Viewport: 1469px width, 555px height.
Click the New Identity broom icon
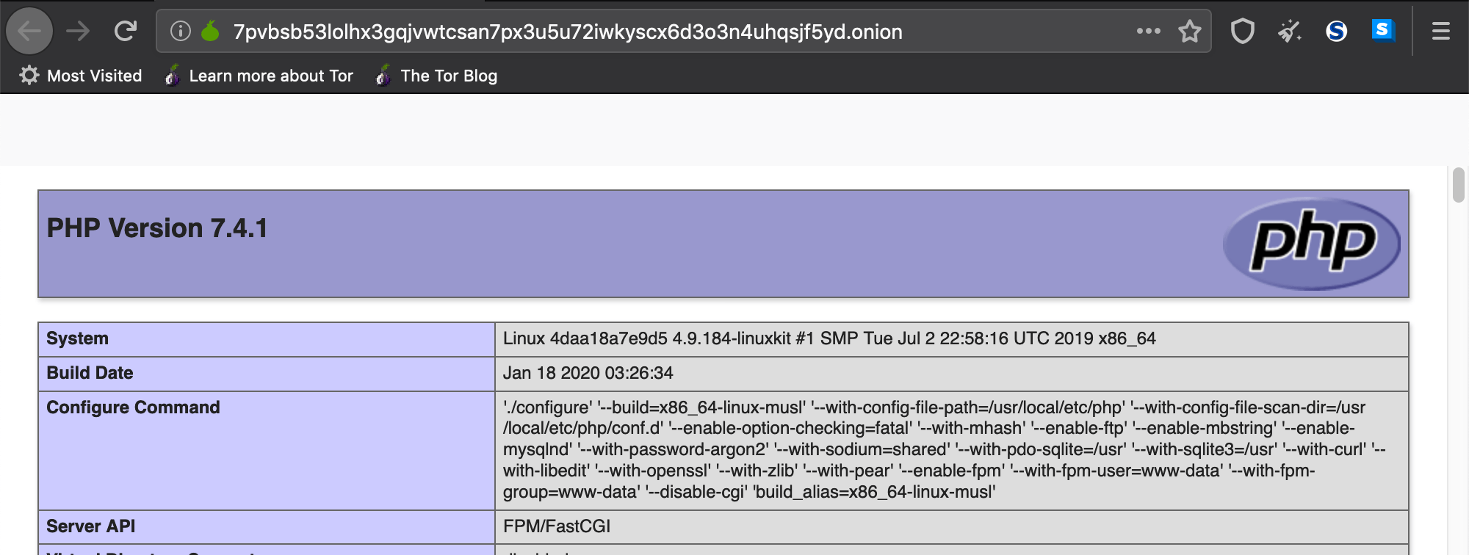pyautogui.click(x=1289, y=32)
